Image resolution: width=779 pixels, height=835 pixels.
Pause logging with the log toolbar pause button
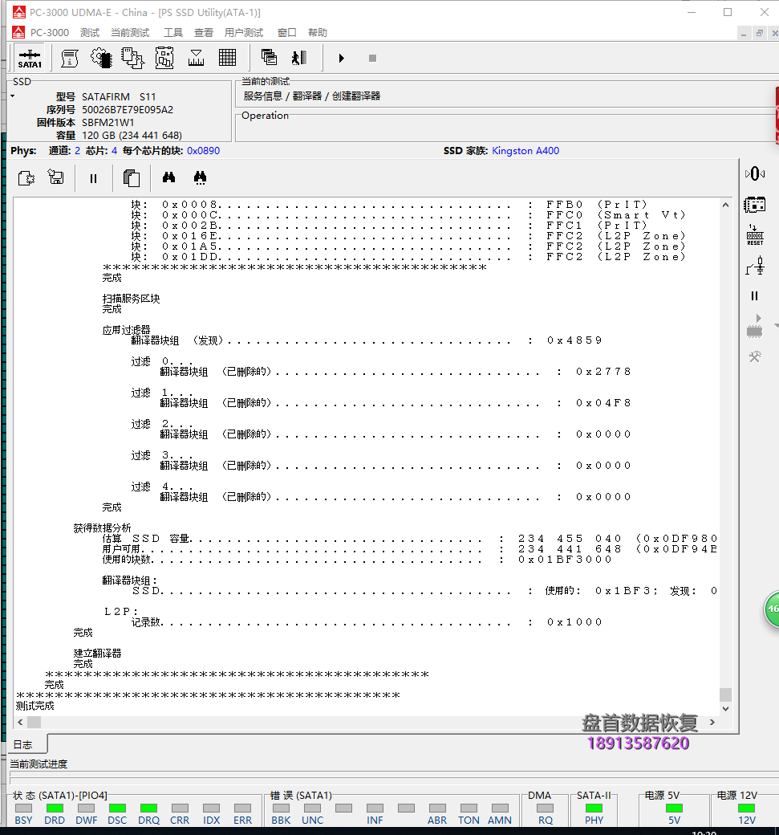pos(93,178)
